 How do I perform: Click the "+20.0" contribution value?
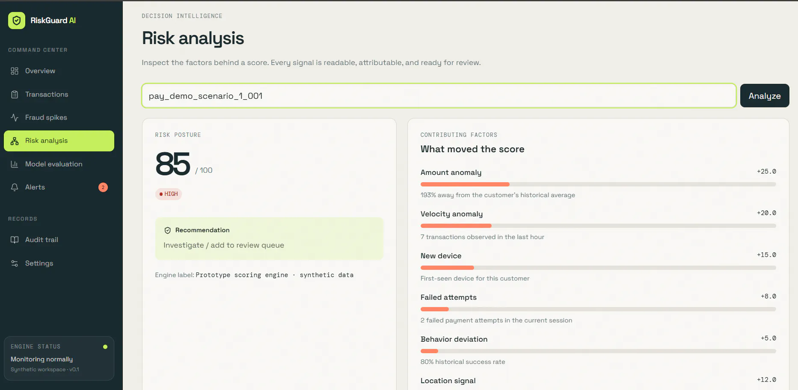click(x=766, y=213)
